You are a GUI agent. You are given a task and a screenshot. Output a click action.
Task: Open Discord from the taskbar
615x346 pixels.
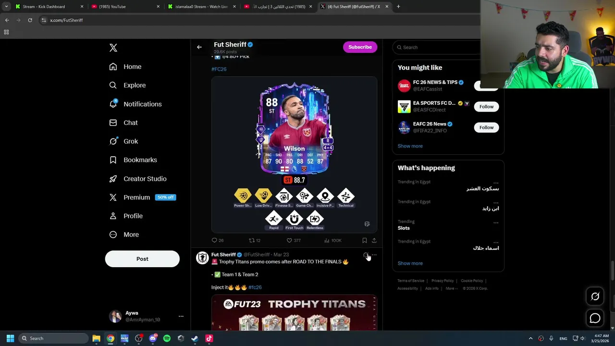(153, 338)
